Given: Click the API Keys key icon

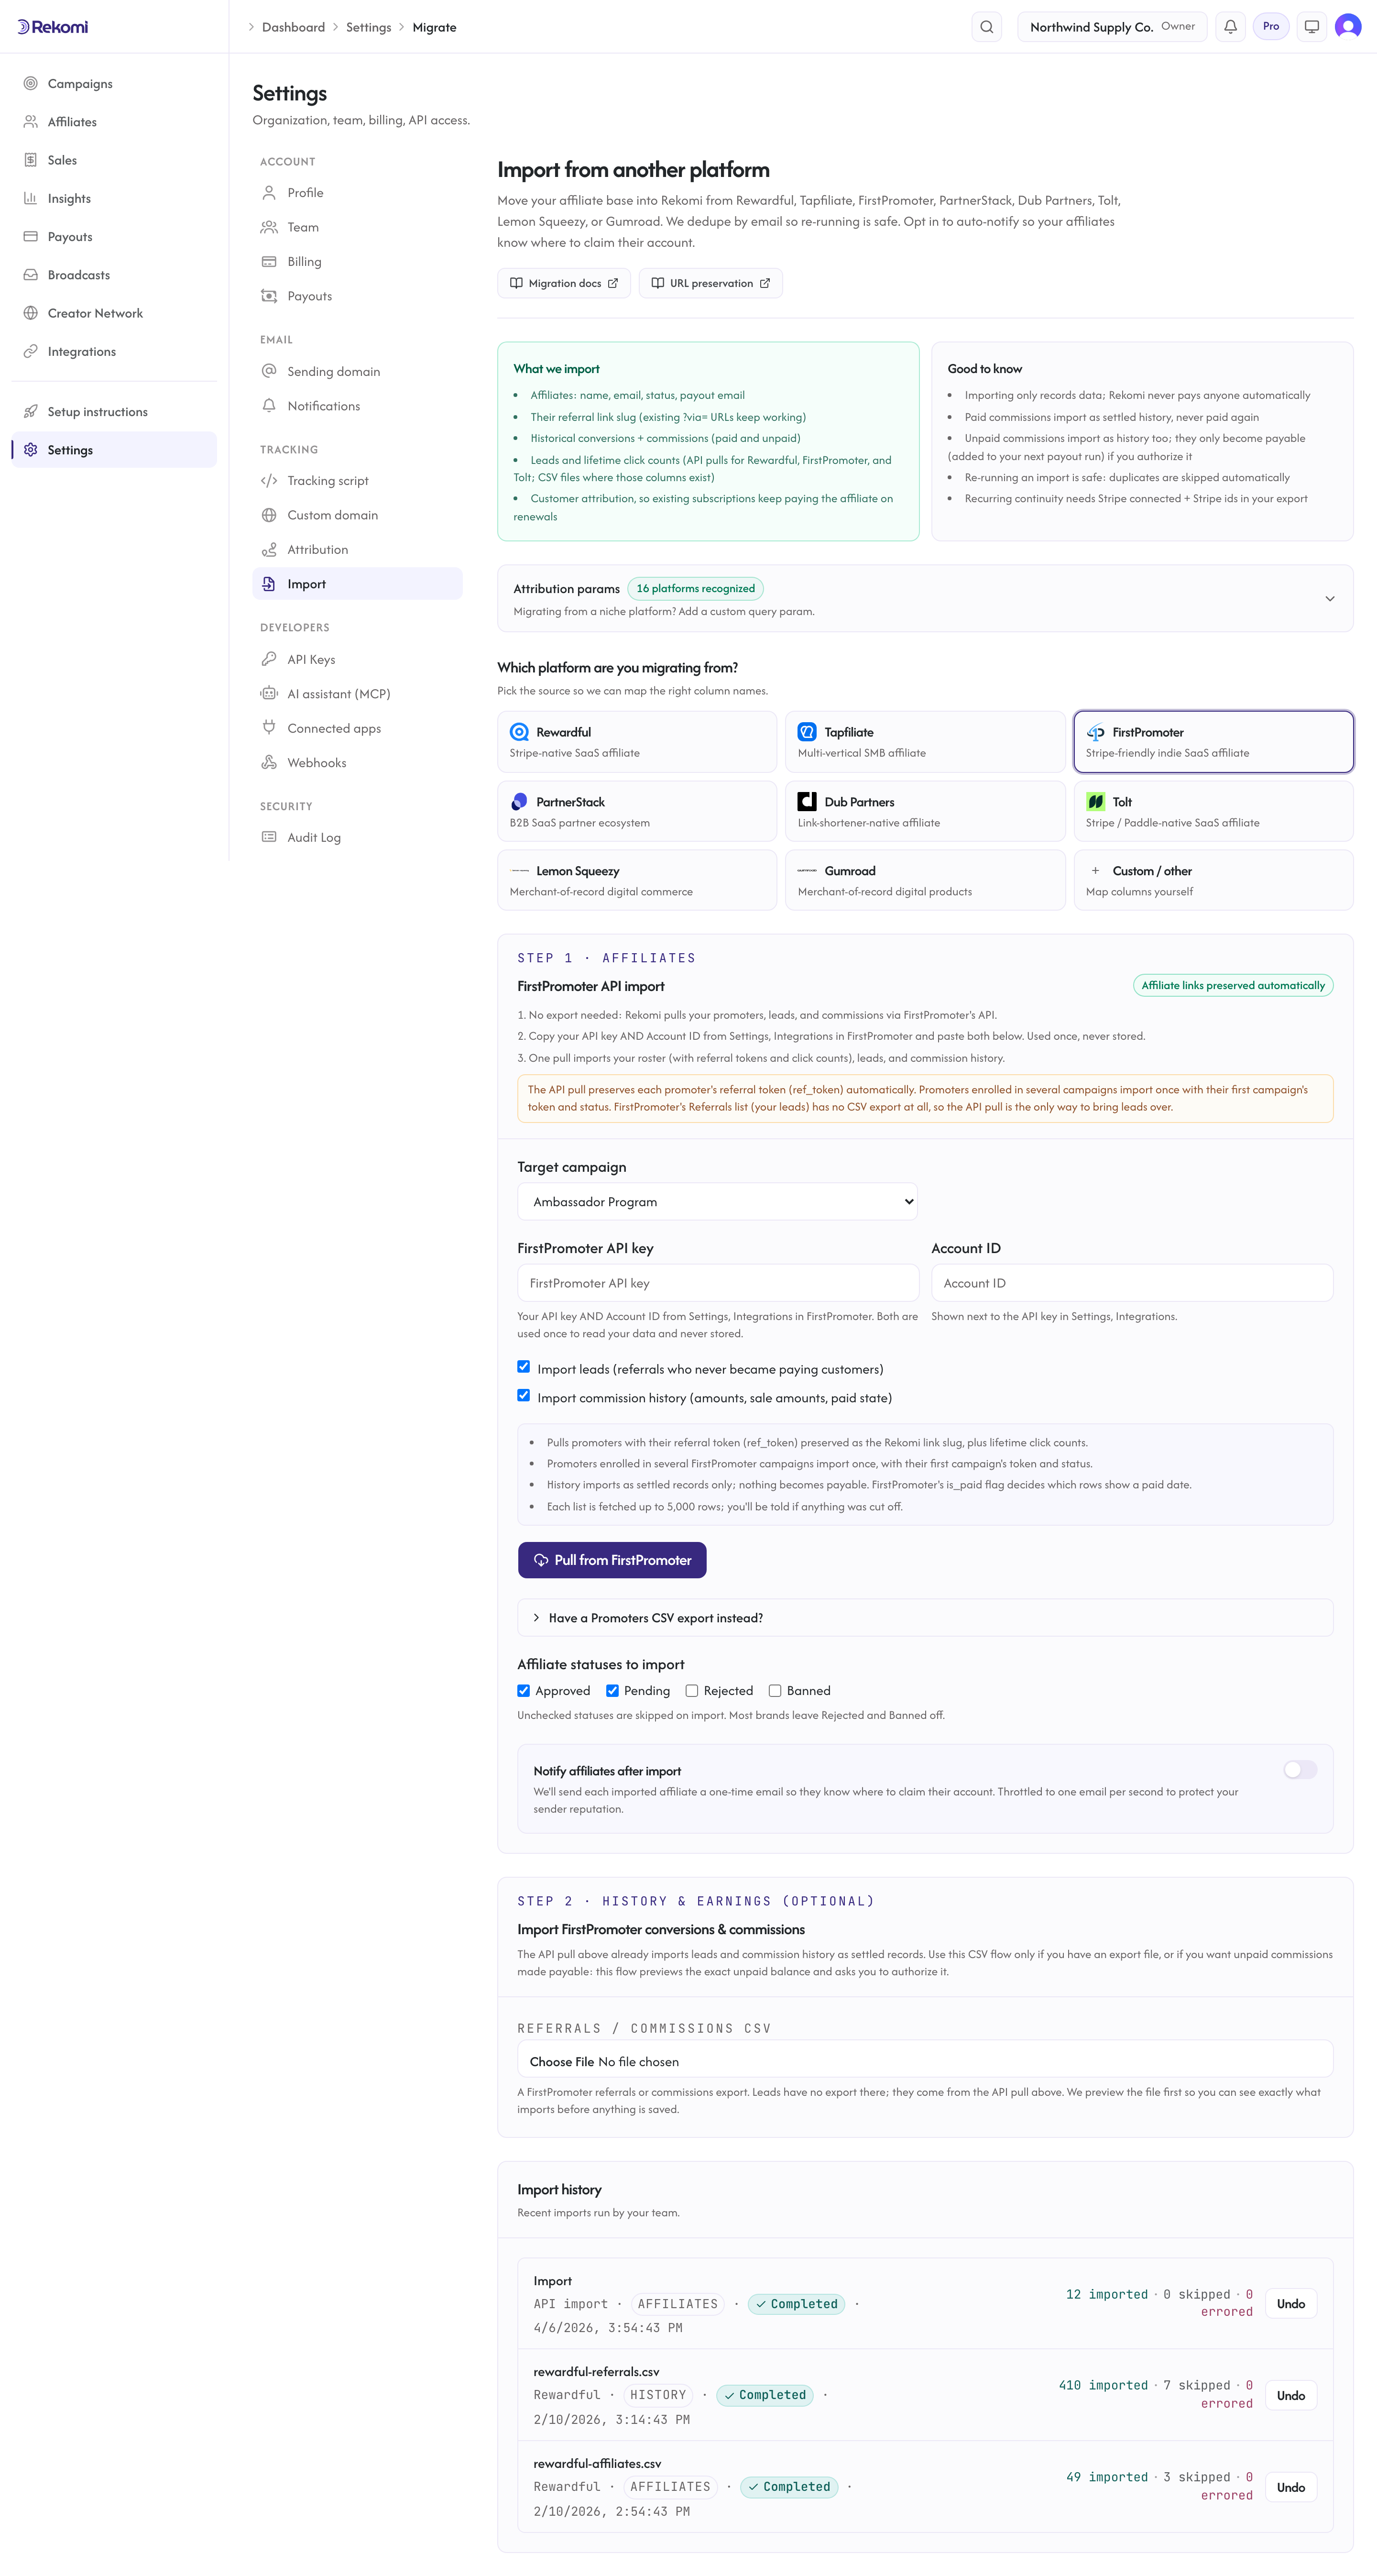Looking at the screenshot, I should (269, 659).
